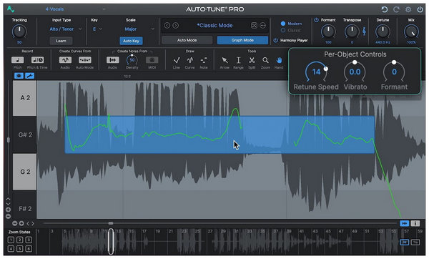Create notes from MIDI
This screenshot has height=259, width=429.
coord(152,60)
